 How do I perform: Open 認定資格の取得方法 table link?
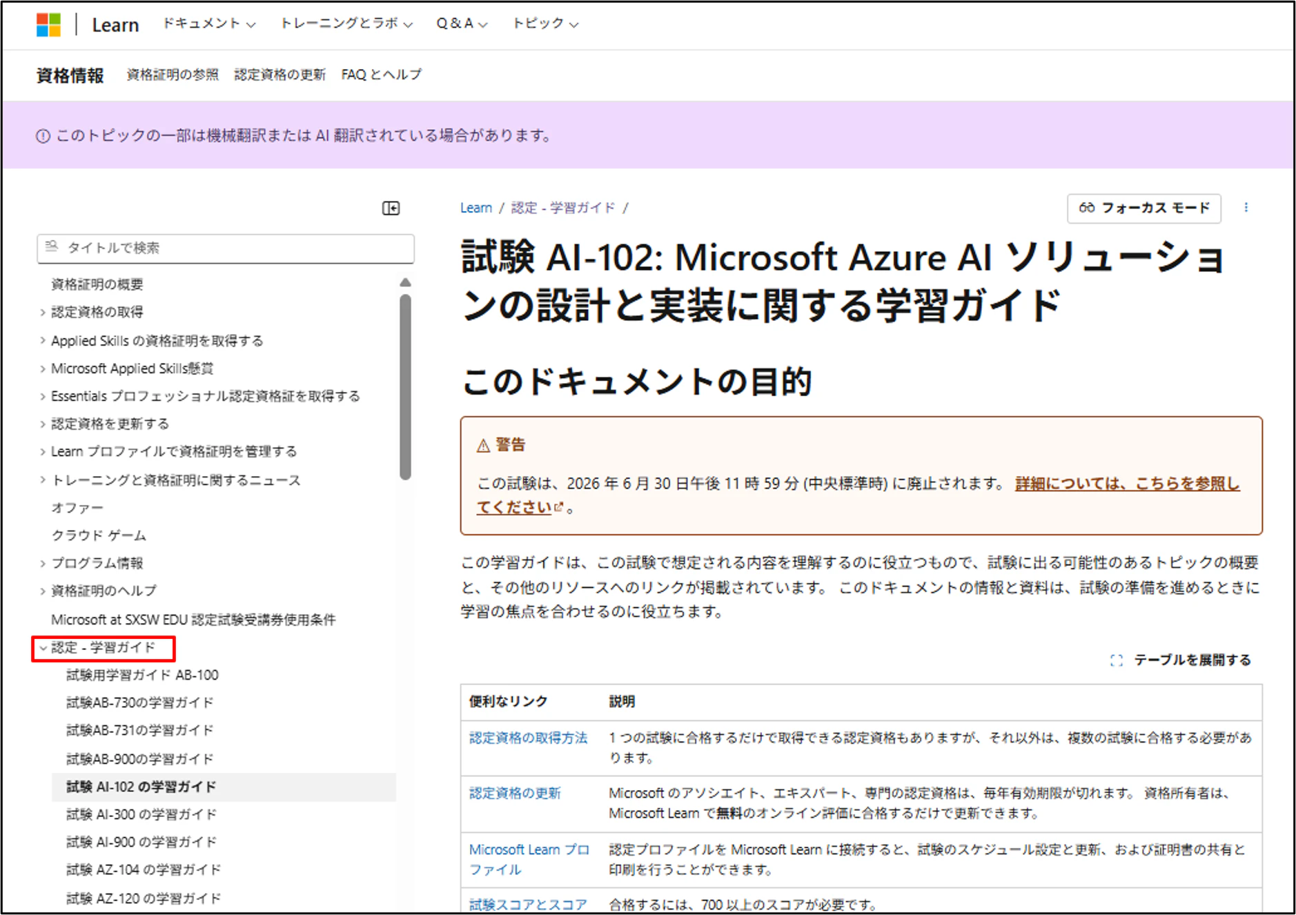tap(529, 738)
